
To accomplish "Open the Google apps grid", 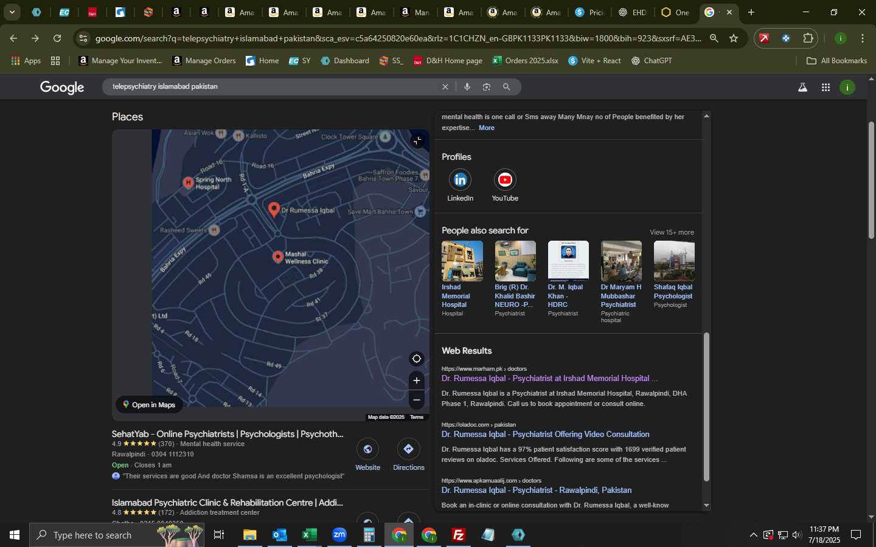I will [x=826, y=88].
